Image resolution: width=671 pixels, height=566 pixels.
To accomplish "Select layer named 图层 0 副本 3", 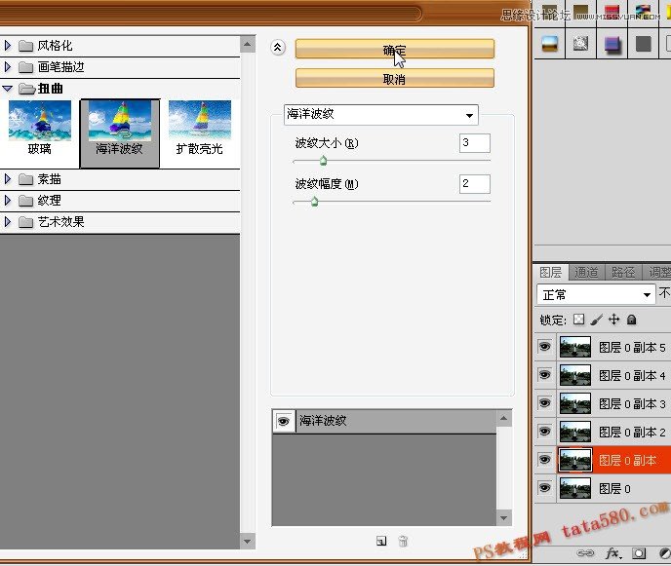I will point(632,403).
